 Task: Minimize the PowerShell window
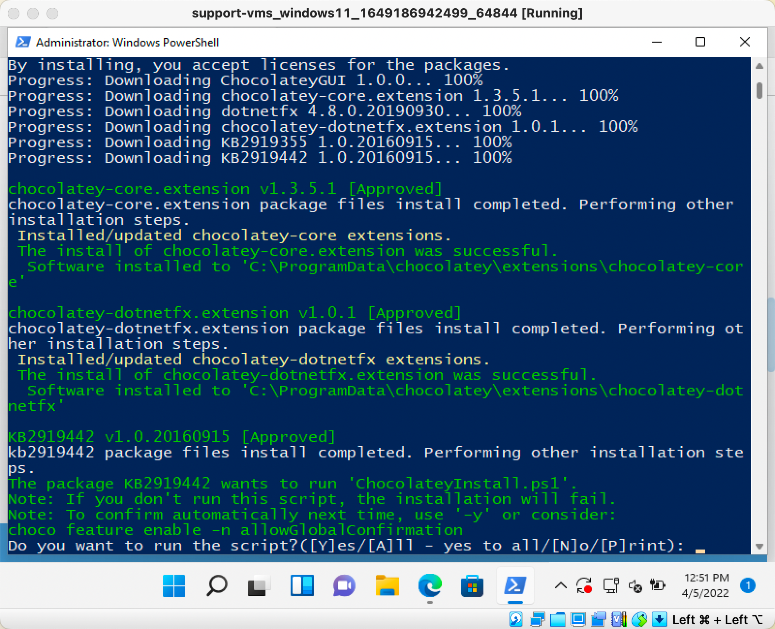[x=657, y=42]
